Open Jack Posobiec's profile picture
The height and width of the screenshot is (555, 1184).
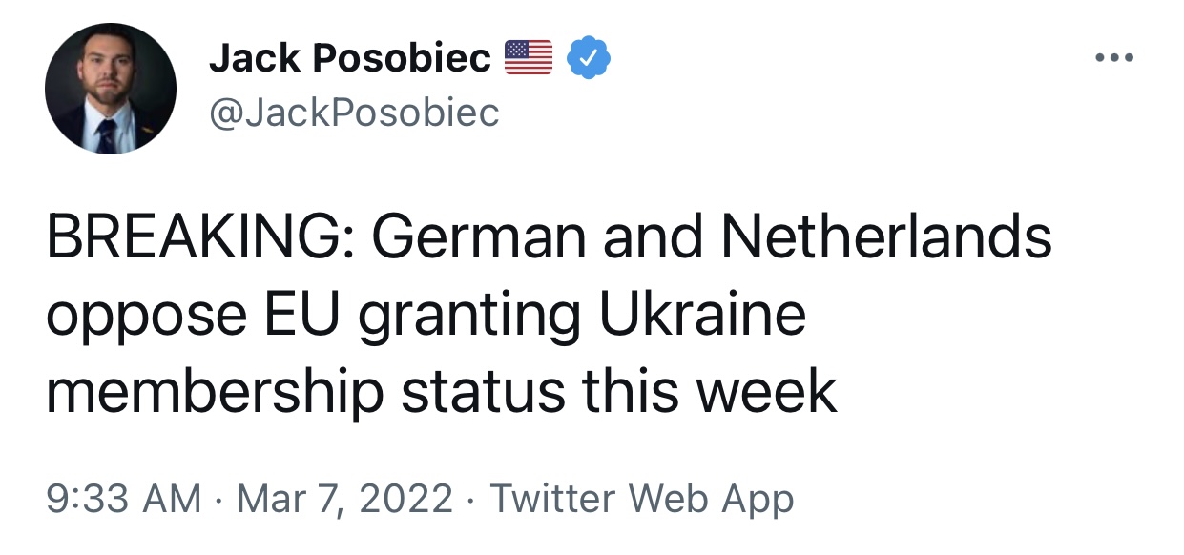click(x=111, y=88)
